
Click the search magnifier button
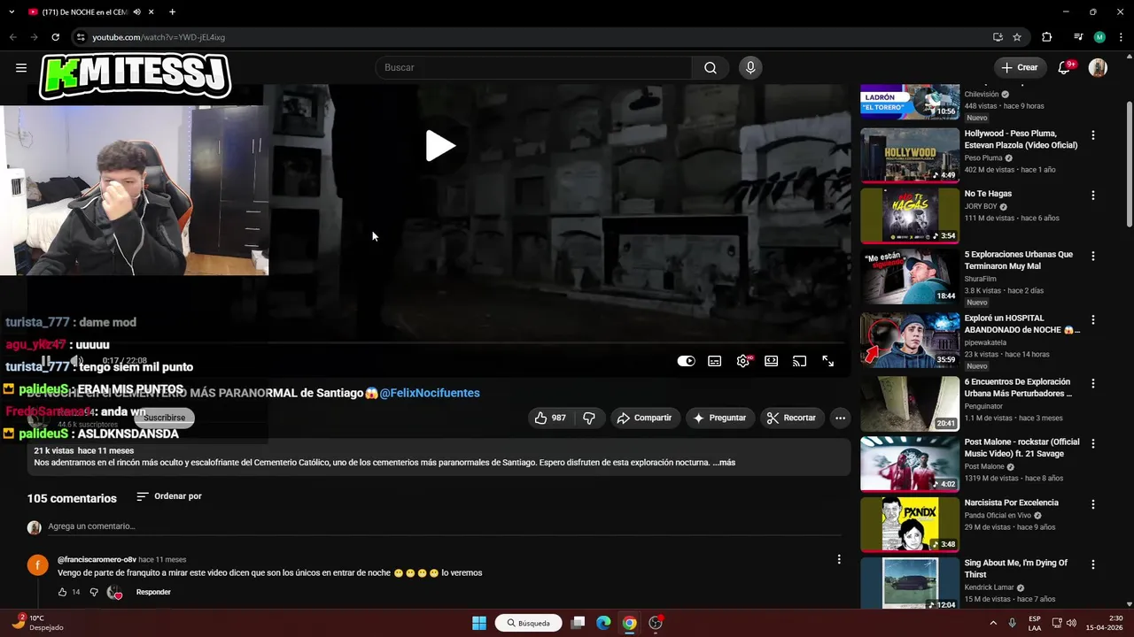711,67
